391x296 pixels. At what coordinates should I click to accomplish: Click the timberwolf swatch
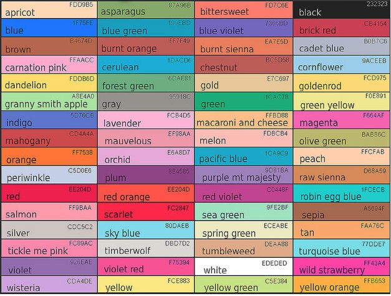point(146,248)
